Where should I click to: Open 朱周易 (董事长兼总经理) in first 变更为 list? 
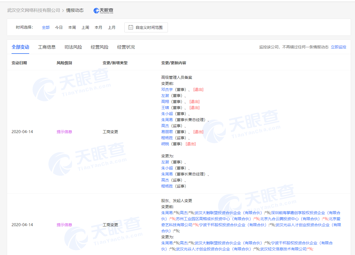167,174
